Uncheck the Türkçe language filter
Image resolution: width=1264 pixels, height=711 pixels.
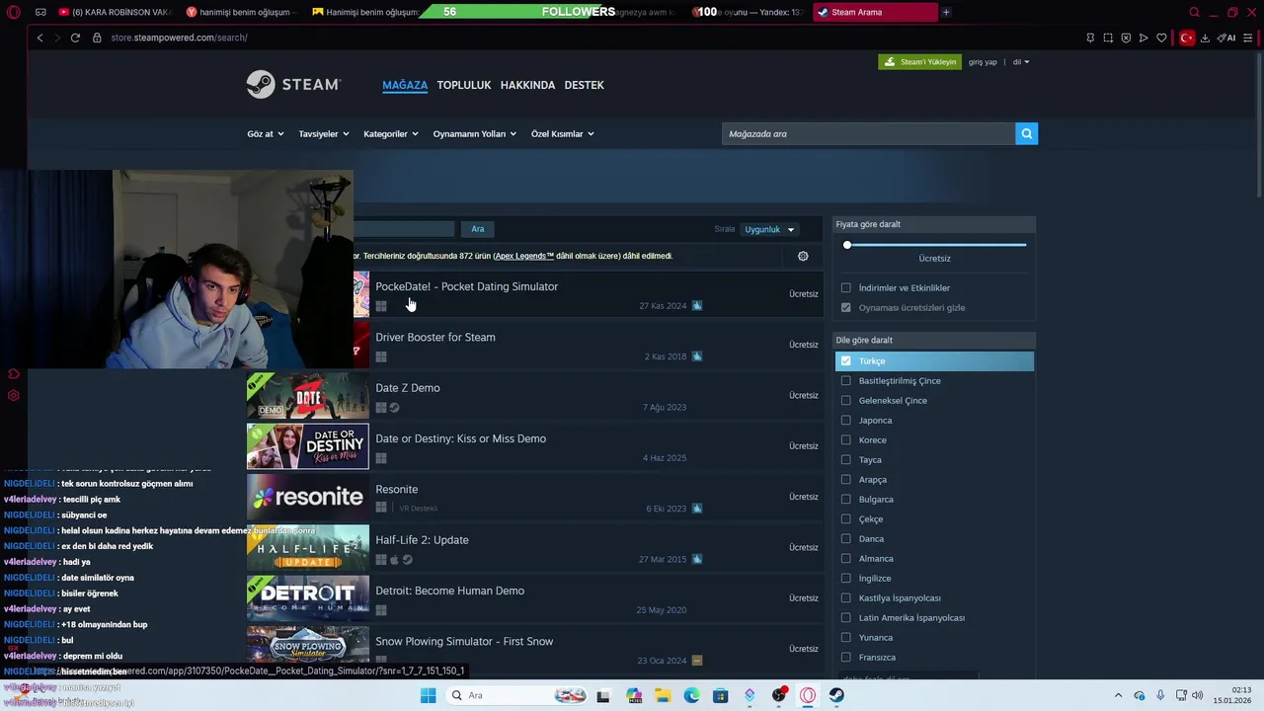click(x=845, y=360)
